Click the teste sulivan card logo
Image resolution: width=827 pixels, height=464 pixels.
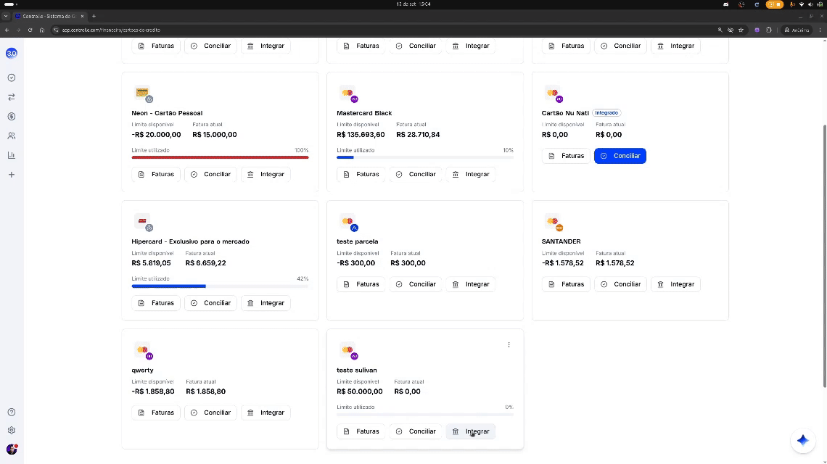coord(348,351)
